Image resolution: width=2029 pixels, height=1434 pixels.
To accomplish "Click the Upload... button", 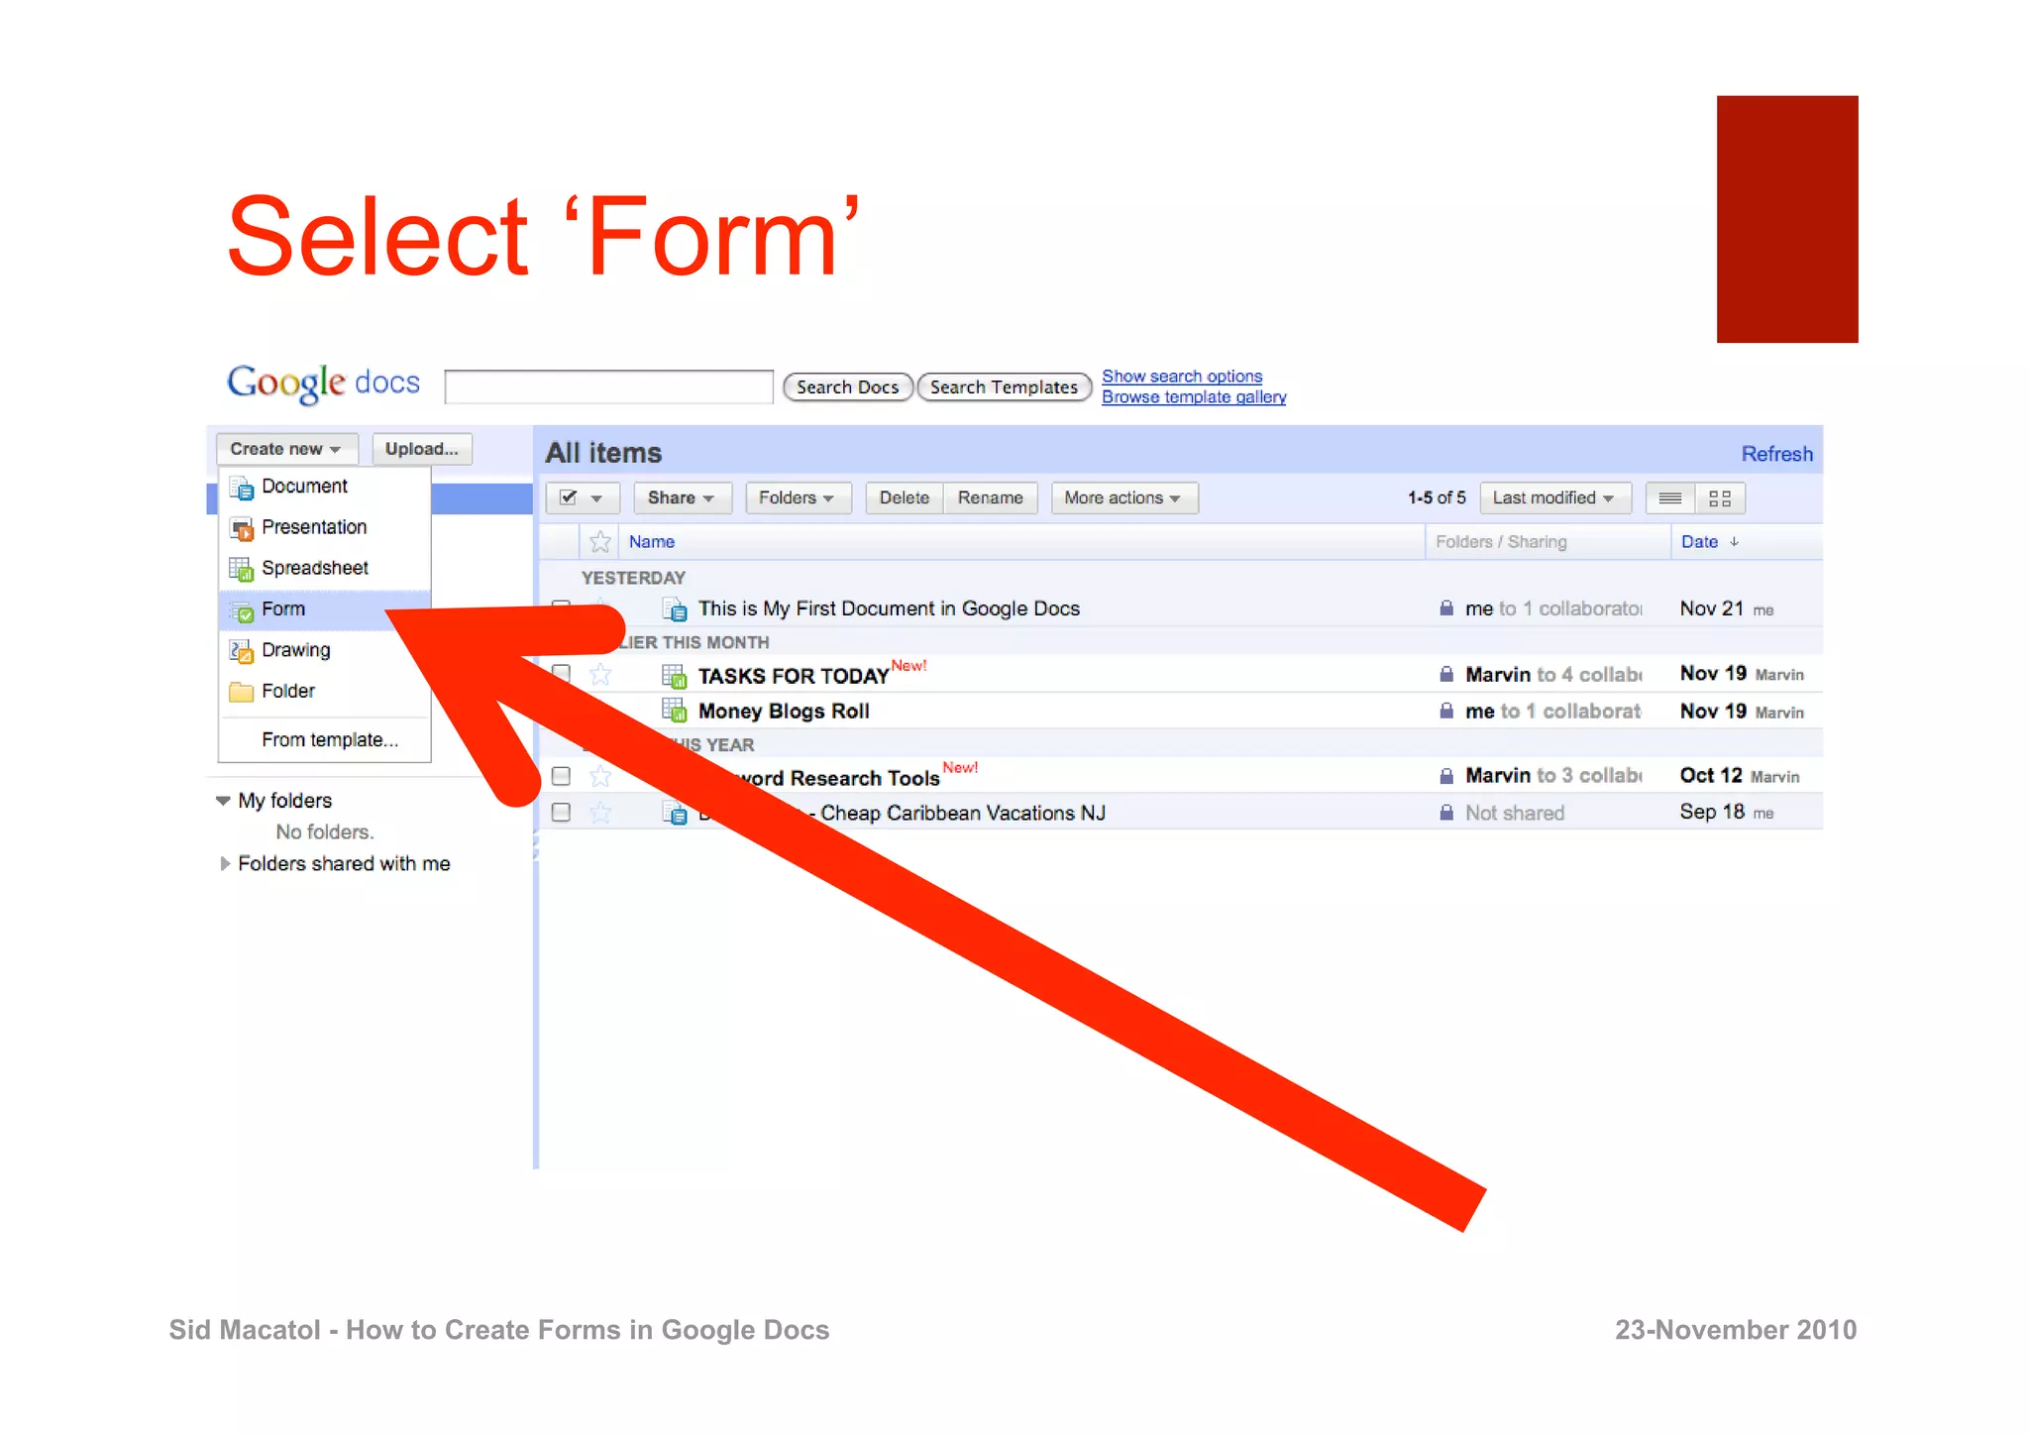I will click(422, 449).
